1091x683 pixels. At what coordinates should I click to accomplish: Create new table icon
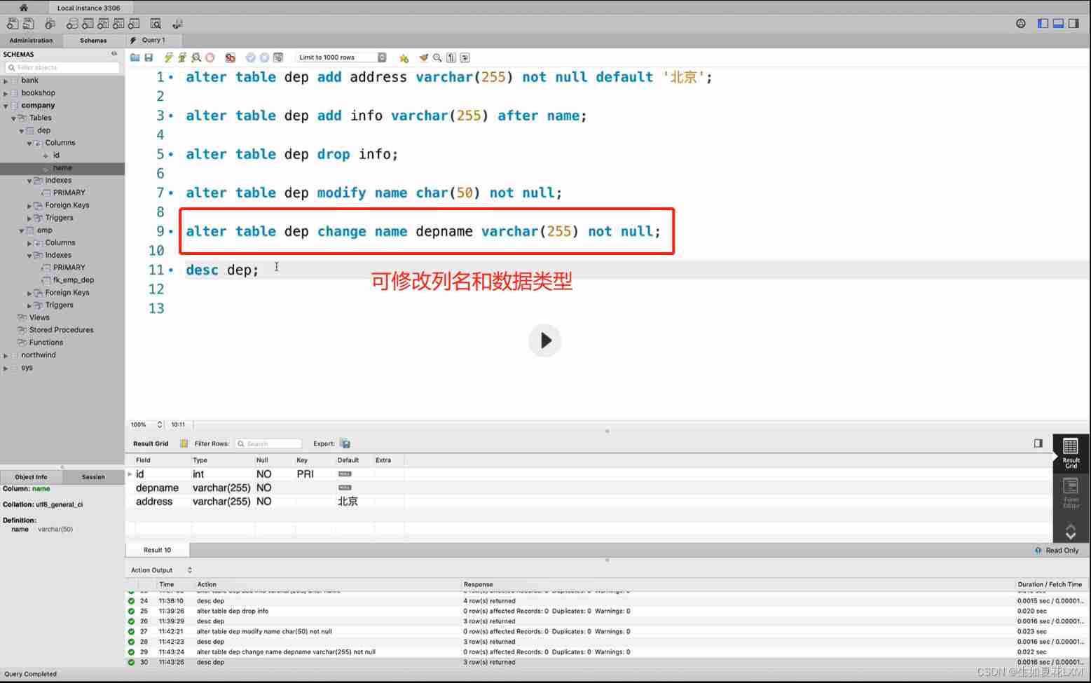click(x=88, y=24)
